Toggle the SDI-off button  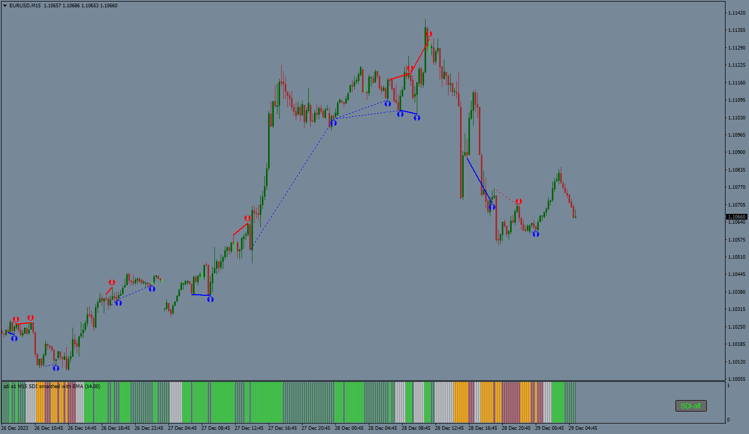[691, 406]
